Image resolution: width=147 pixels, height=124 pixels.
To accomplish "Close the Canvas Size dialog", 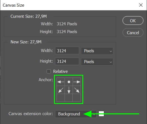I will [x=141, y=5].
